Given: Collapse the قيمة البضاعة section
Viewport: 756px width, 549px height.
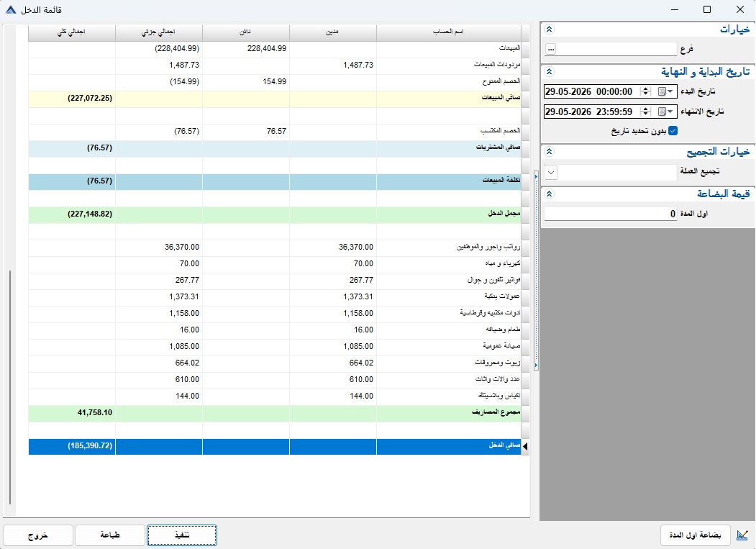Looking at the screenshot, I should [549, 194].
